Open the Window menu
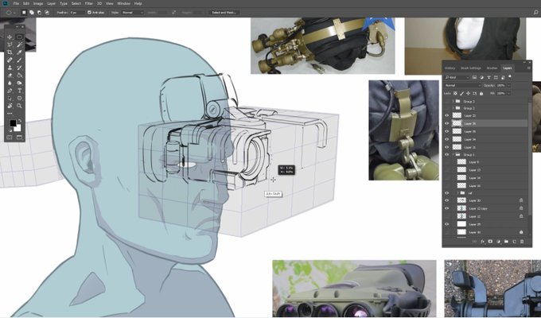 [x=123, y=3]
